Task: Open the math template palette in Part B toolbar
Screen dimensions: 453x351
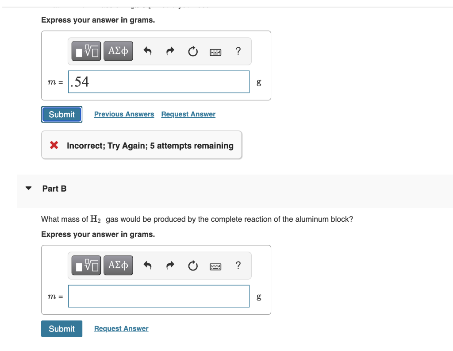Action: pyautogui.click(x=85, y=265)
